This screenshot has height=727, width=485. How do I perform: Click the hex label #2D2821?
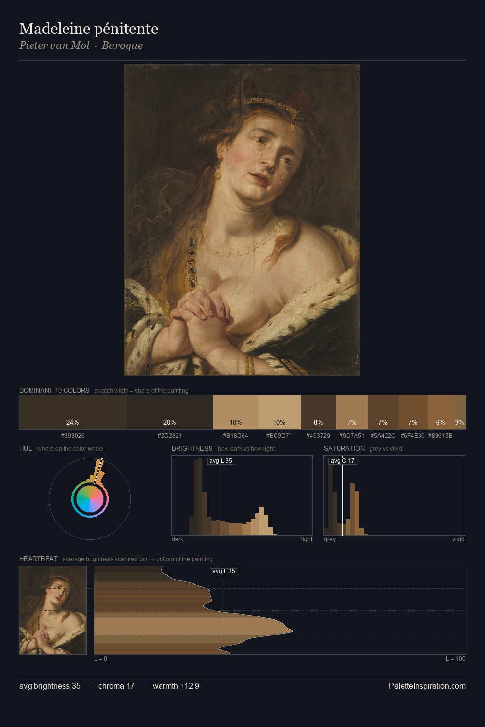(170, 436)
